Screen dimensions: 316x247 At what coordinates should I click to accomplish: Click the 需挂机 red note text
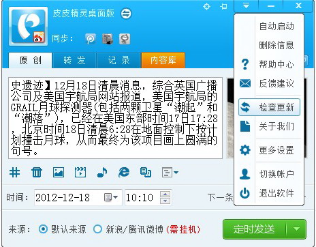(183, 229)
